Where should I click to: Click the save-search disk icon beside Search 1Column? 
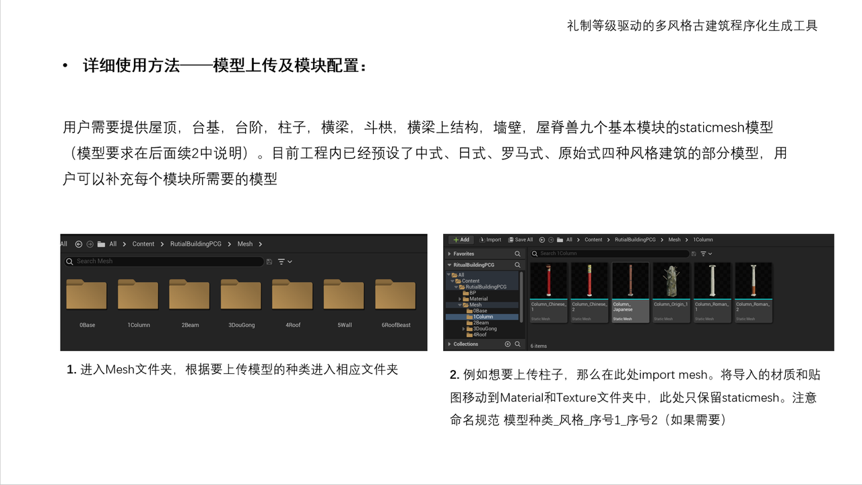pyautogui.click(x=694, y=254)
